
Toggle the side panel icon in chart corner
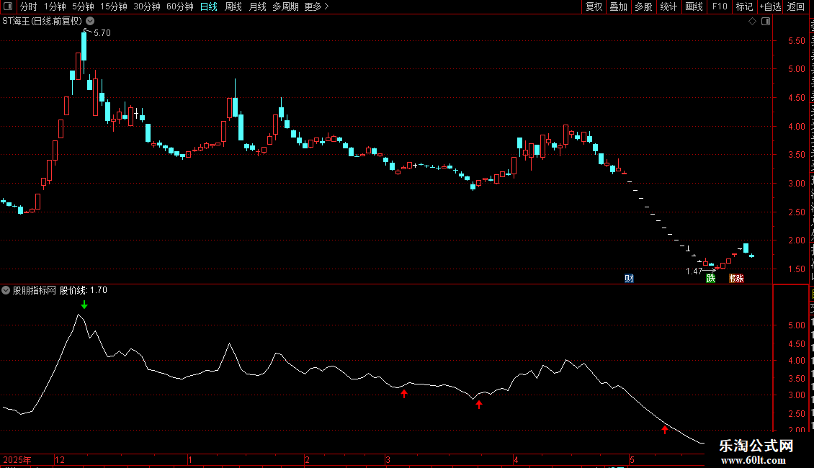click(x=766, y=22)
